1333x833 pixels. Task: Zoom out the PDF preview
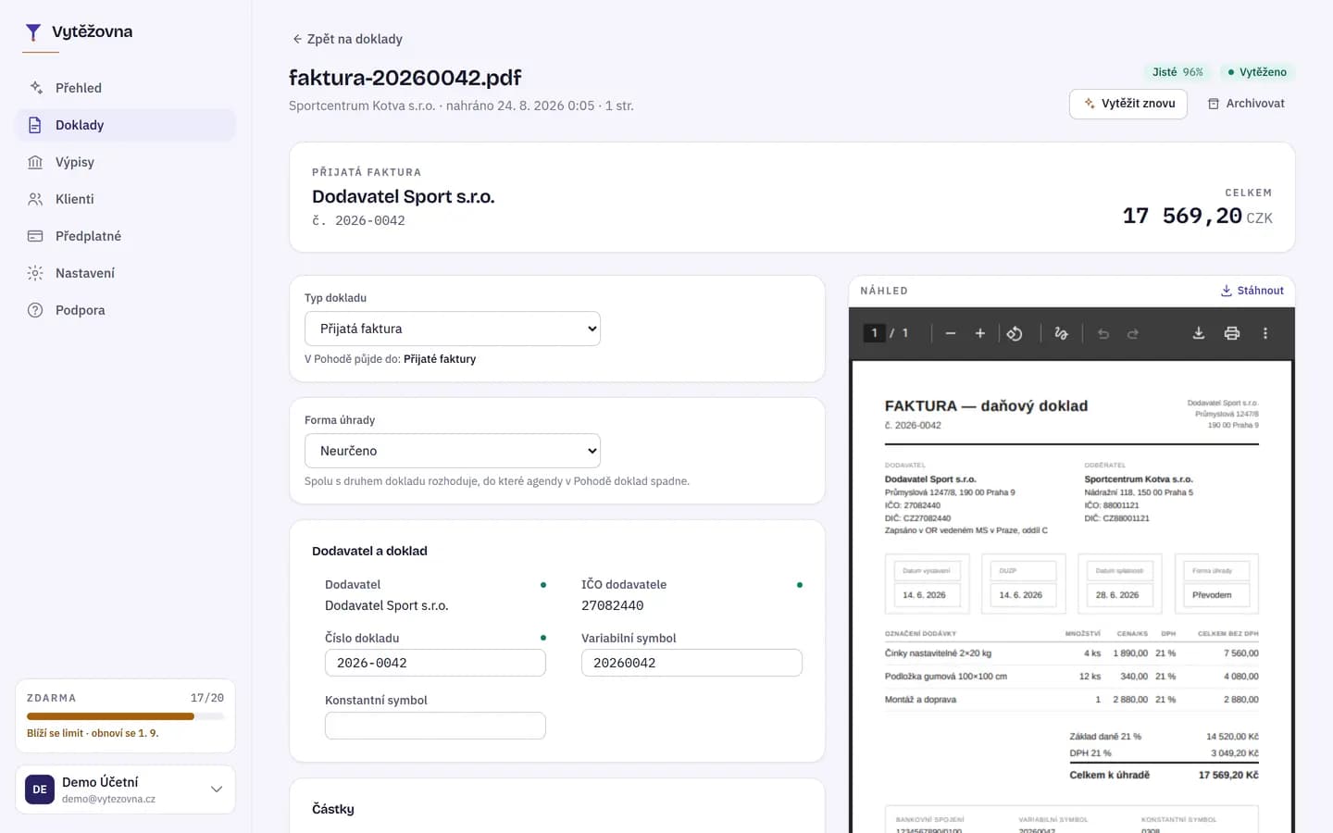point(950,333)
